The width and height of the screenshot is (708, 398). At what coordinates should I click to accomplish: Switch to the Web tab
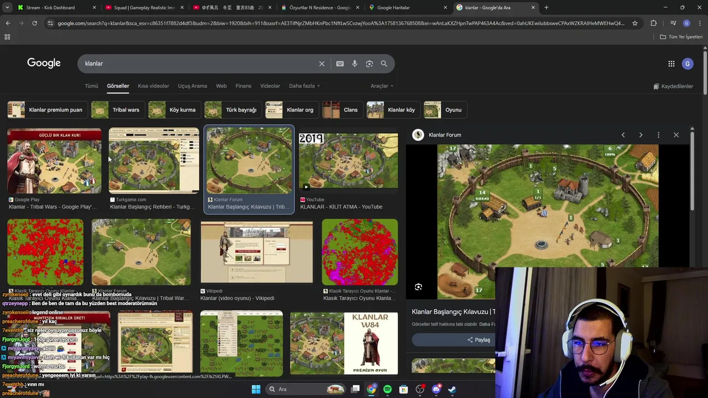click(x=221, y=86)
